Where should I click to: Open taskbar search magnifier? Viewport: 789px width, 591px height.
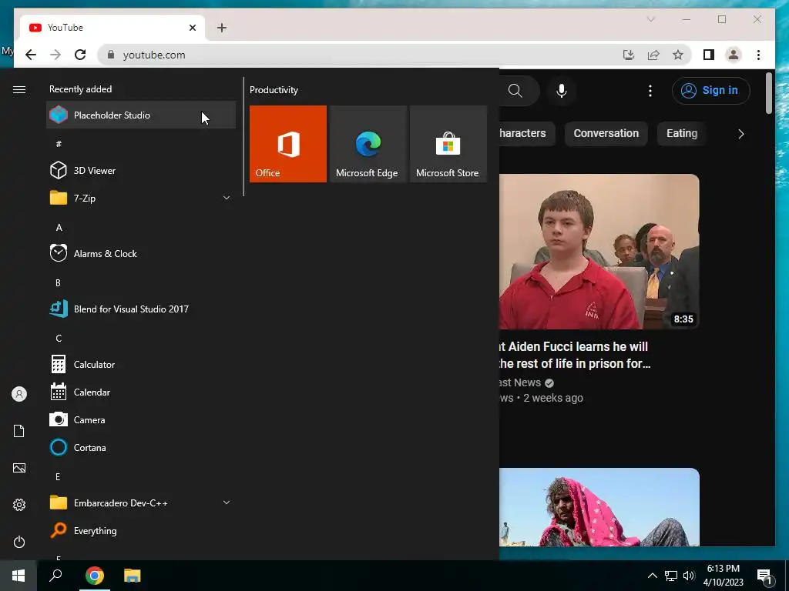pyautogui.click(x=55, y=576)
